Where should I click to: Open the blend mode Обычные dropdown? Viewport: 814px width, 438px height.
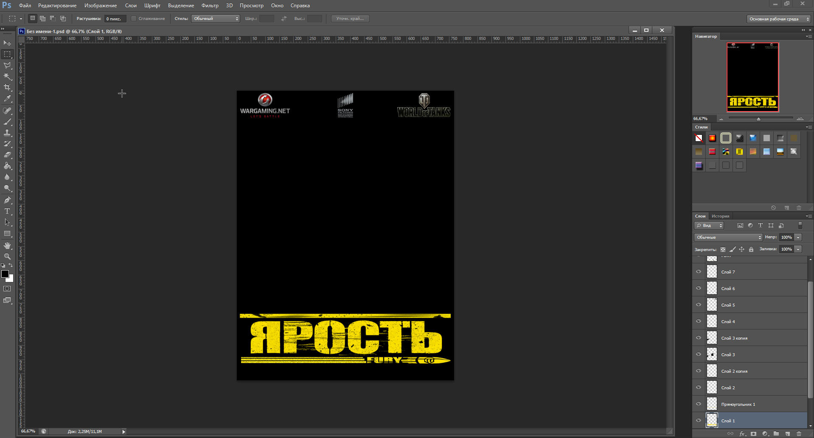tap(728, 237)
